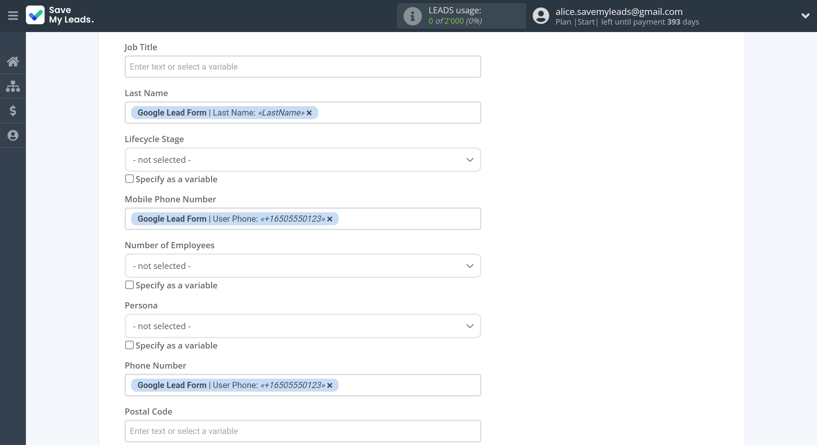Toggle Specify as a variable for Number of Employees

click(x=129, y=285)
